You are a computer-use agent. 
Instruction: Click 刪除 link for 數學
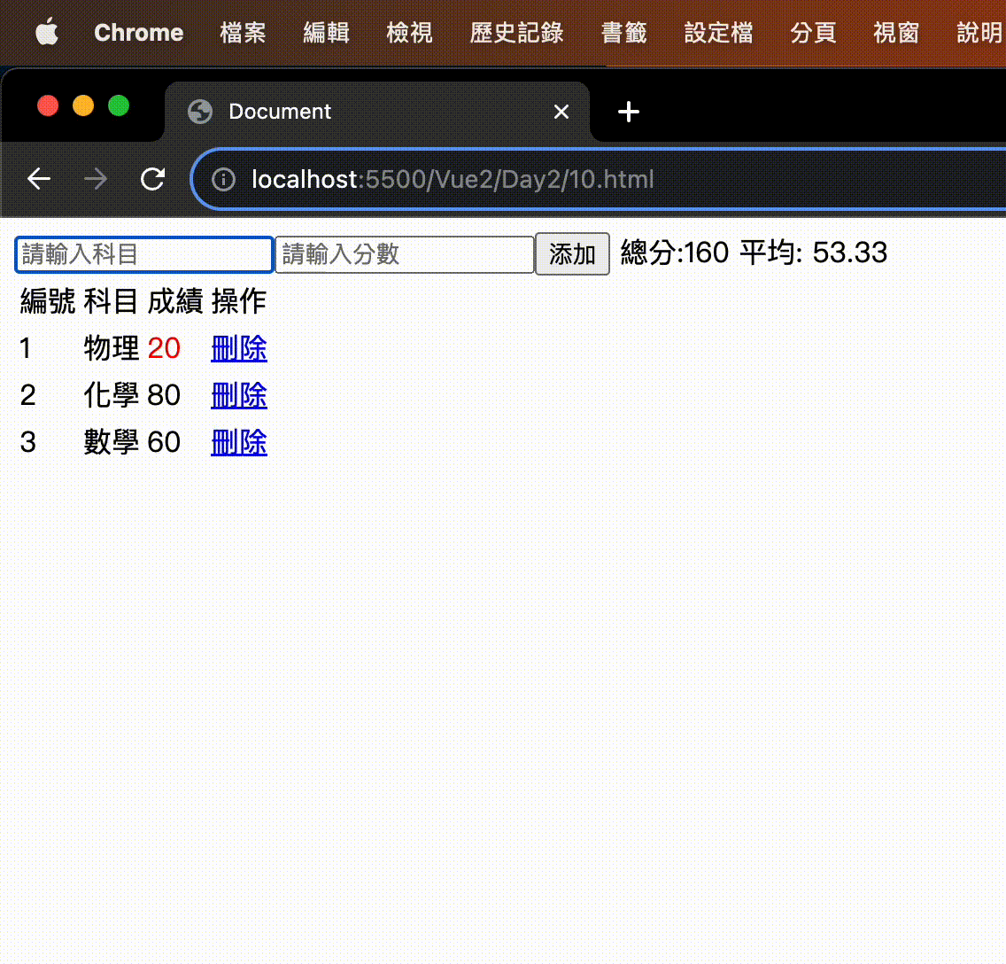click(238, 441)
